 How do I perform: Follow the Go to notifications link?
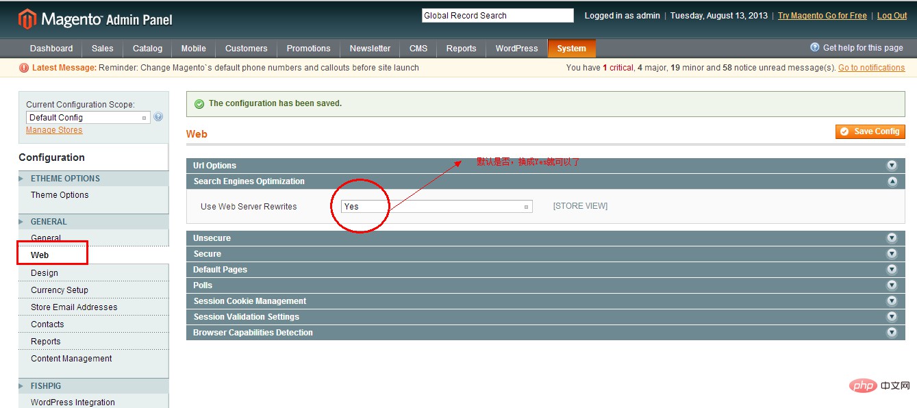tap(871, 68)
